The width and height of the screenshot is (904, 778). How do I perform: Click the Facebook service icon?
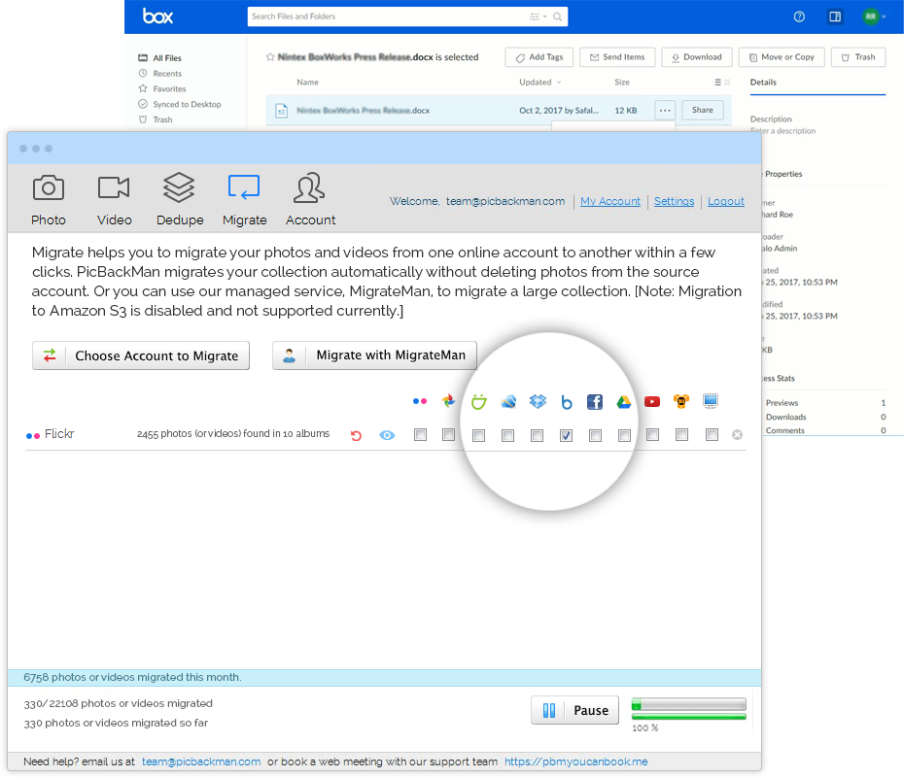pos(595,401)
